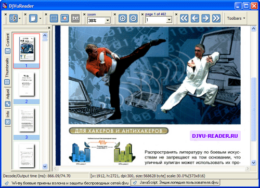
Task: Select the rectangular selection tool icon
Action: point(54,18)
